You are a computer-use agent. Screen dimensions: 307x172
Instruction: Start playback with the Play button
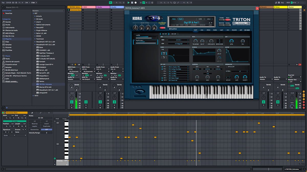[128, 3]
